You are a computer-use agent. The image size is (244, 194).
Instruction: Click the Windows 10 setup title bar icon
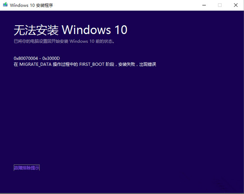point(5,4)
